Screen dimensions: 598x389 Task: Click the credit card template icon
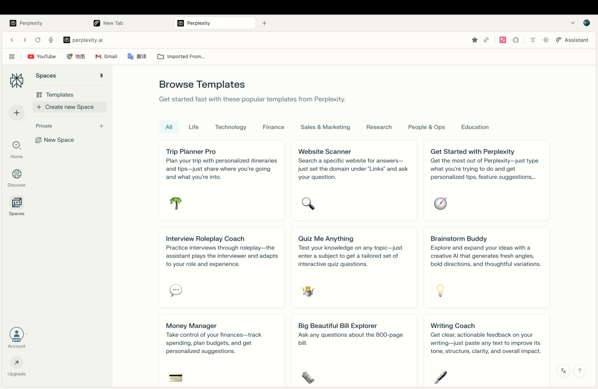tap(176, 377)
